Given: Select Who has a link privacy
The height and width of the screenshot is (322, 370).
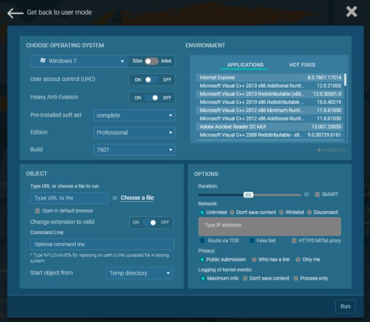Looking at the screenshot, I should tap(254, 259).
